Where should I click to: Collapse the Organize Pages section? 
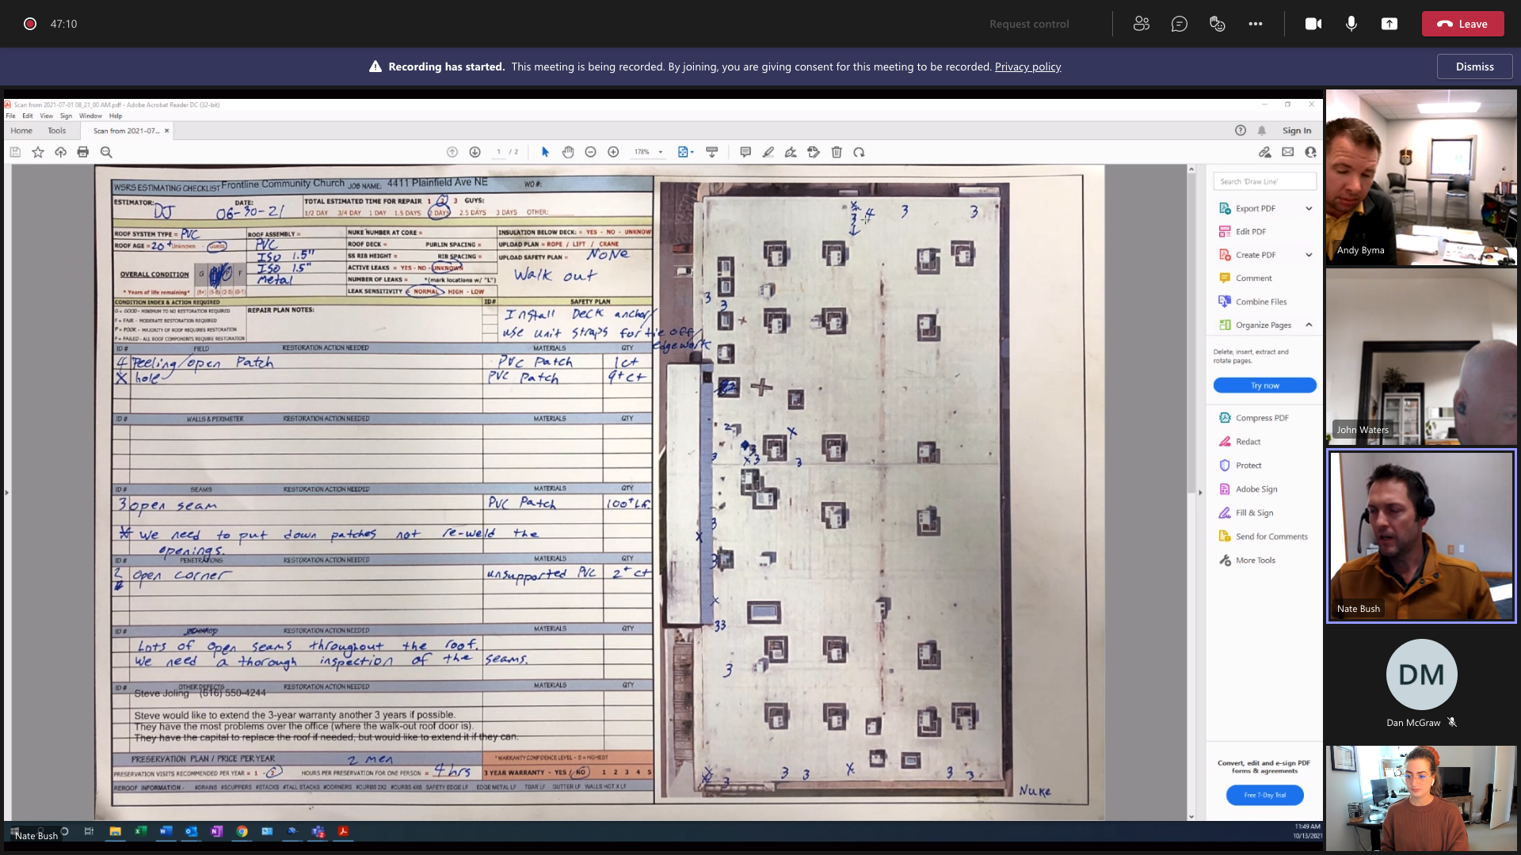click(x=1309, y=325)
